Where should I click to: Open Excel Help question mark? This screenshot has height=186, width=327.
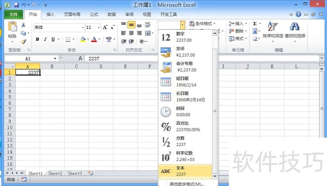tap(298, 14)
